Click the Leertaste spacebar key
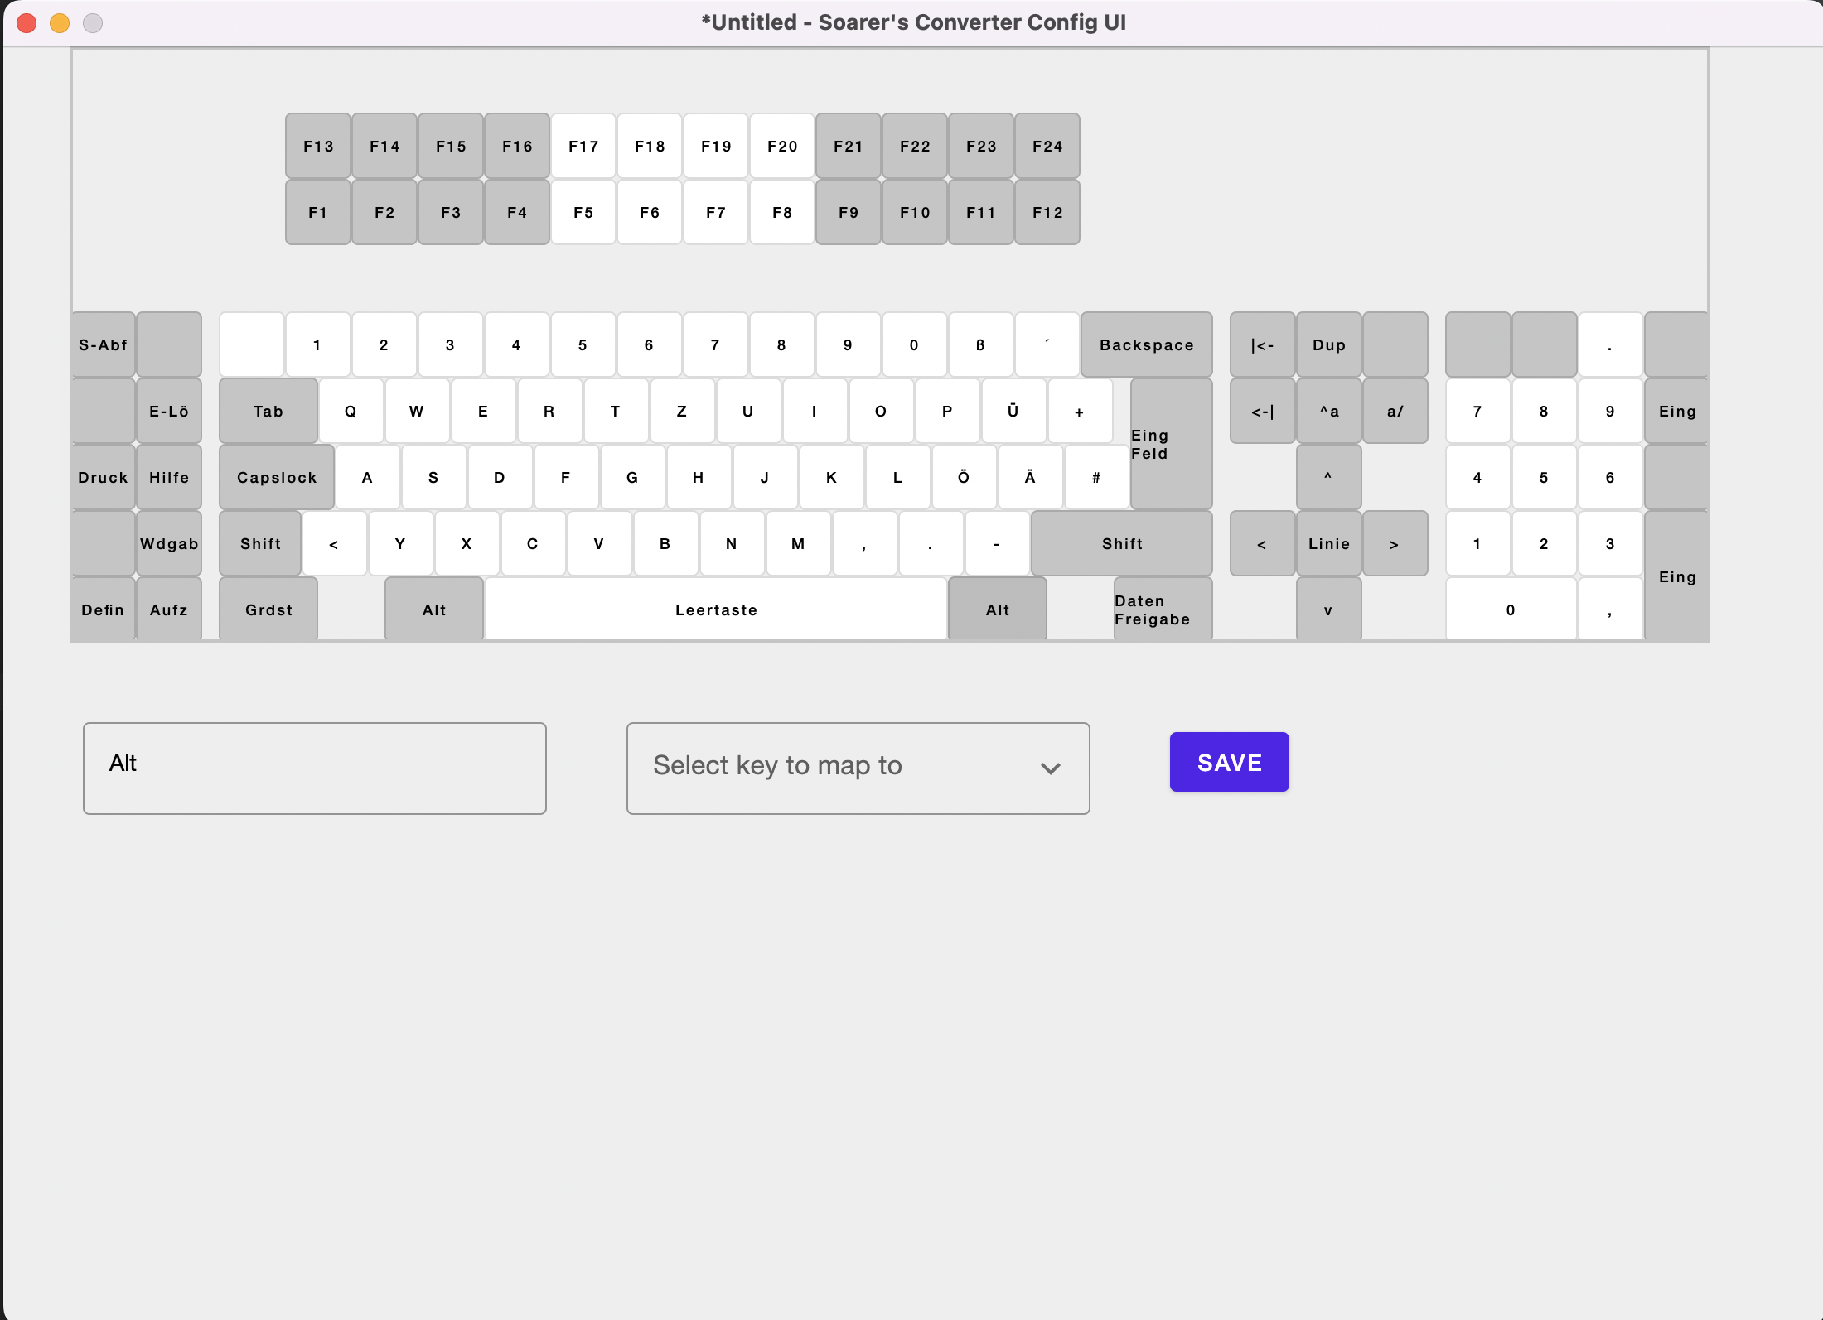 pyautogui.click(x=715, y=610)
